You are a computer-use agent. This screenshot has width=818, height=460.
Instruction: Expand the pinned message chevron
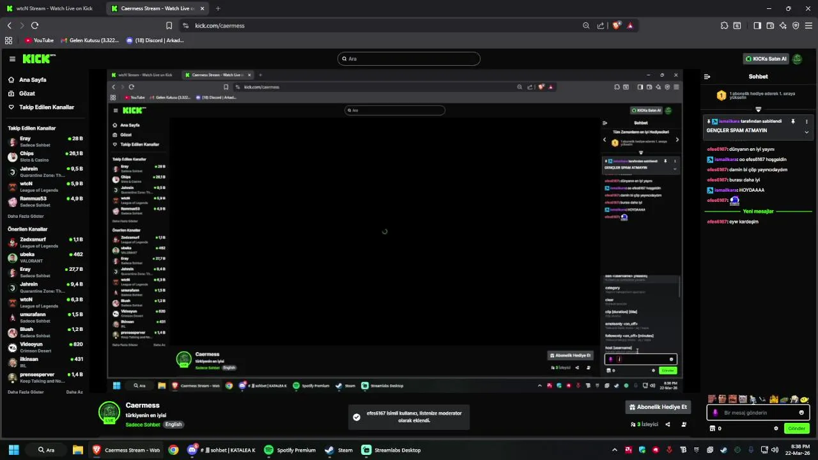806,132
